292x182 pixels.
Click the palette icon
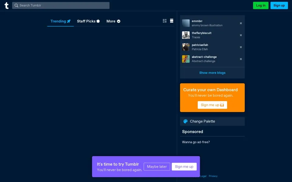(186, 121)
